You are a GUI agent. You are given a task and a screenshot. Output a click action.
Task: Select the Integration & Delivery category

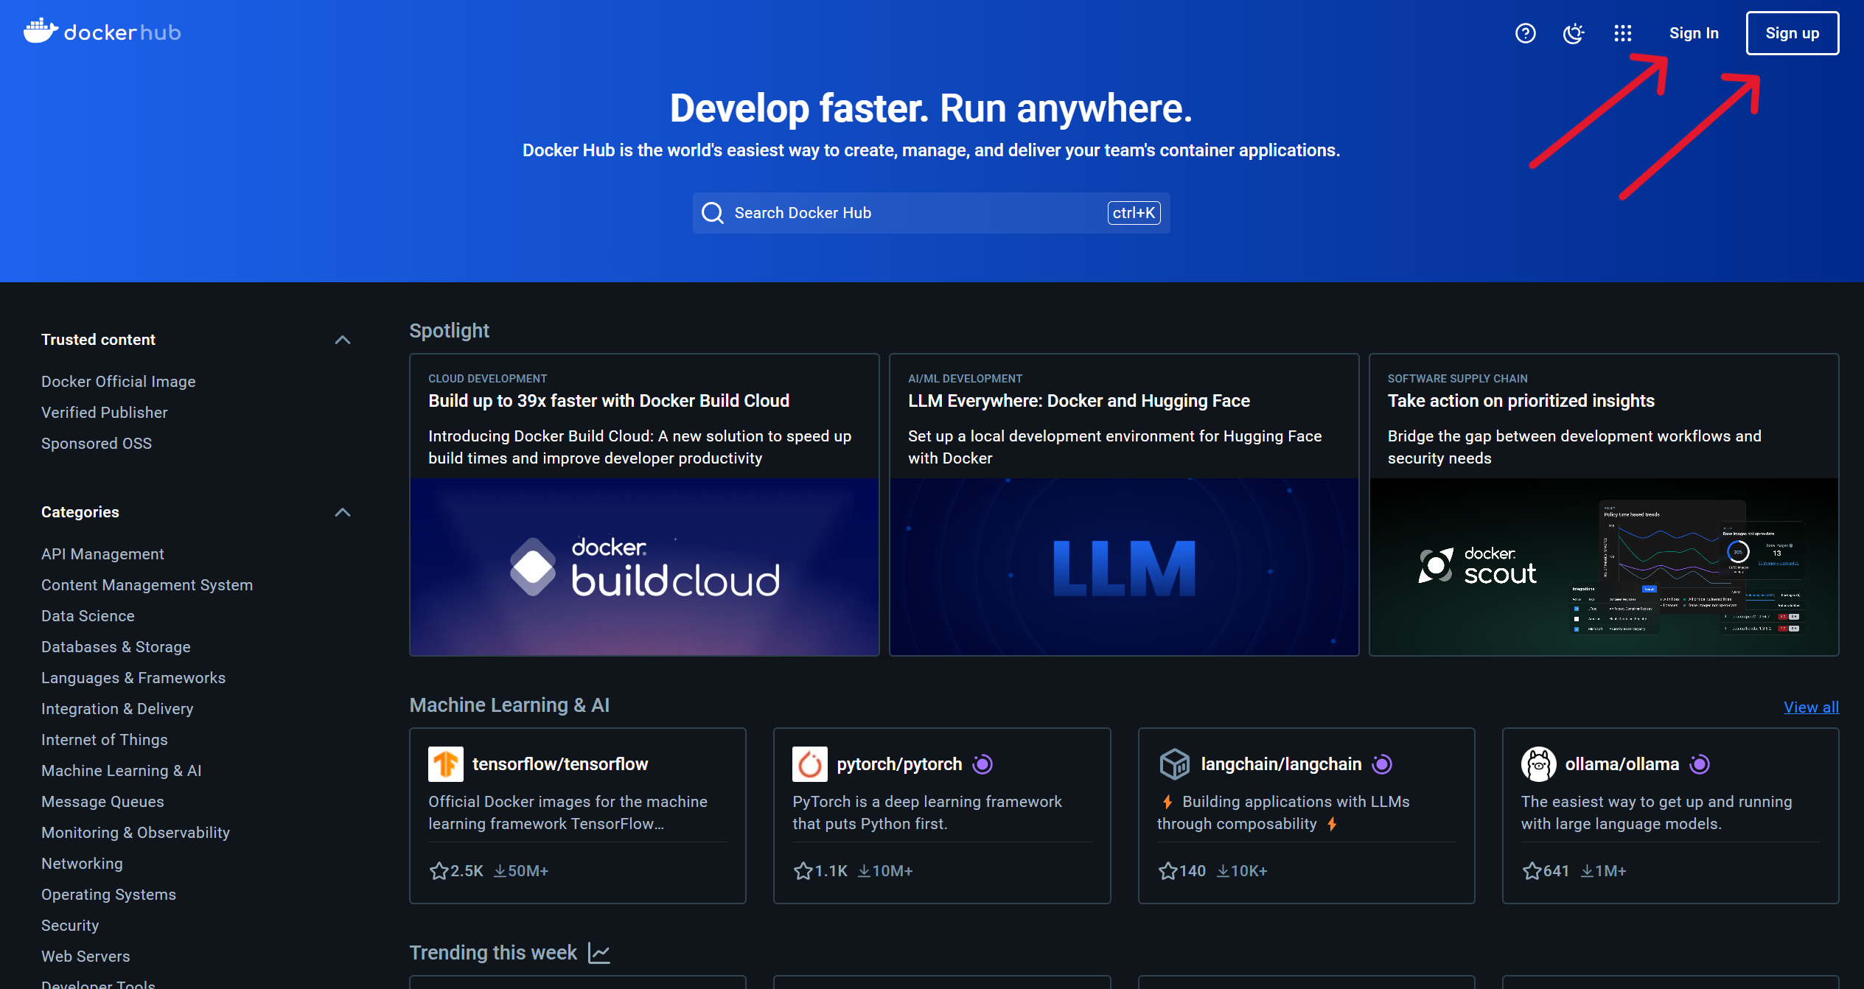117,709
